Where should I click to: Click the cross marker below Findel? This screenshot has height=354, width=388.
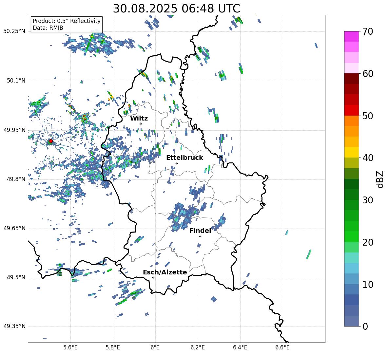(200, 236)
